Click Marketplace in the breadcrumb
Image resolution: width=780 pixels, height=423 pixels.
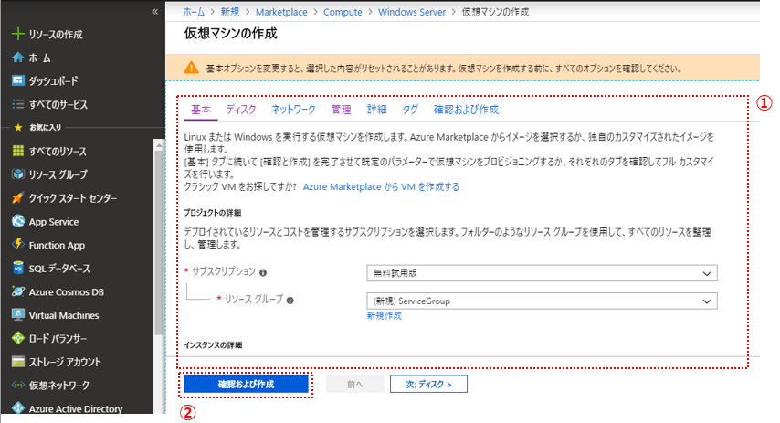[x=281, y=12]
